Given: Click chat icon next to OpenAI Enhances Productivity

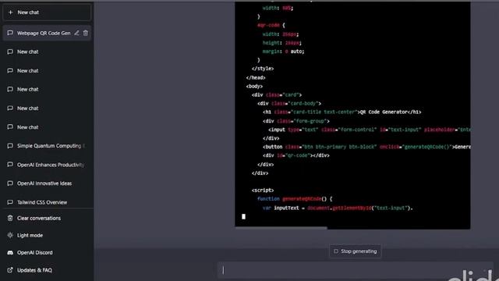Looking at the screenshot, I should pyautogui.click(x=10, y=165).
